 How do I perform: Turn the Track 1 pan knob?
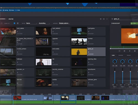pos(115,61)
